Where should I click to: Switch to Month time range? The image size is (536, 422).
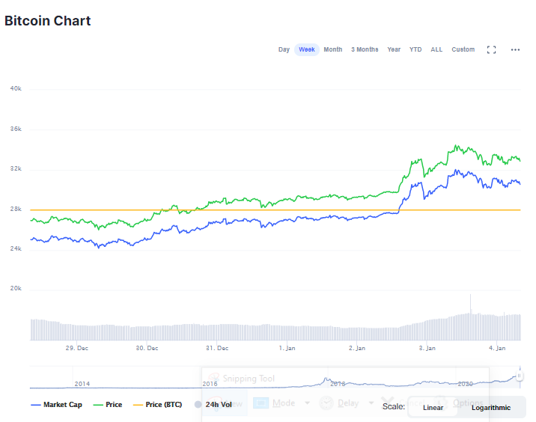[x=333, y=49]
